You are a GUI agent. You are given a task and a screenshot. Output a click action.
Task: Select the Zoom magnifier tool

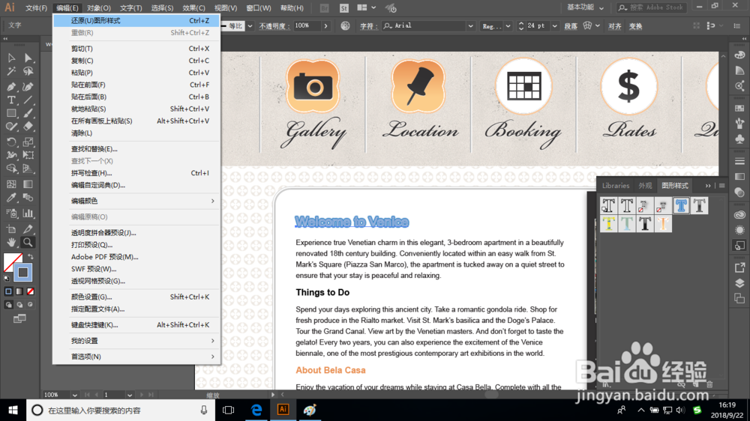pyautogui.click(x=28, y=242)
